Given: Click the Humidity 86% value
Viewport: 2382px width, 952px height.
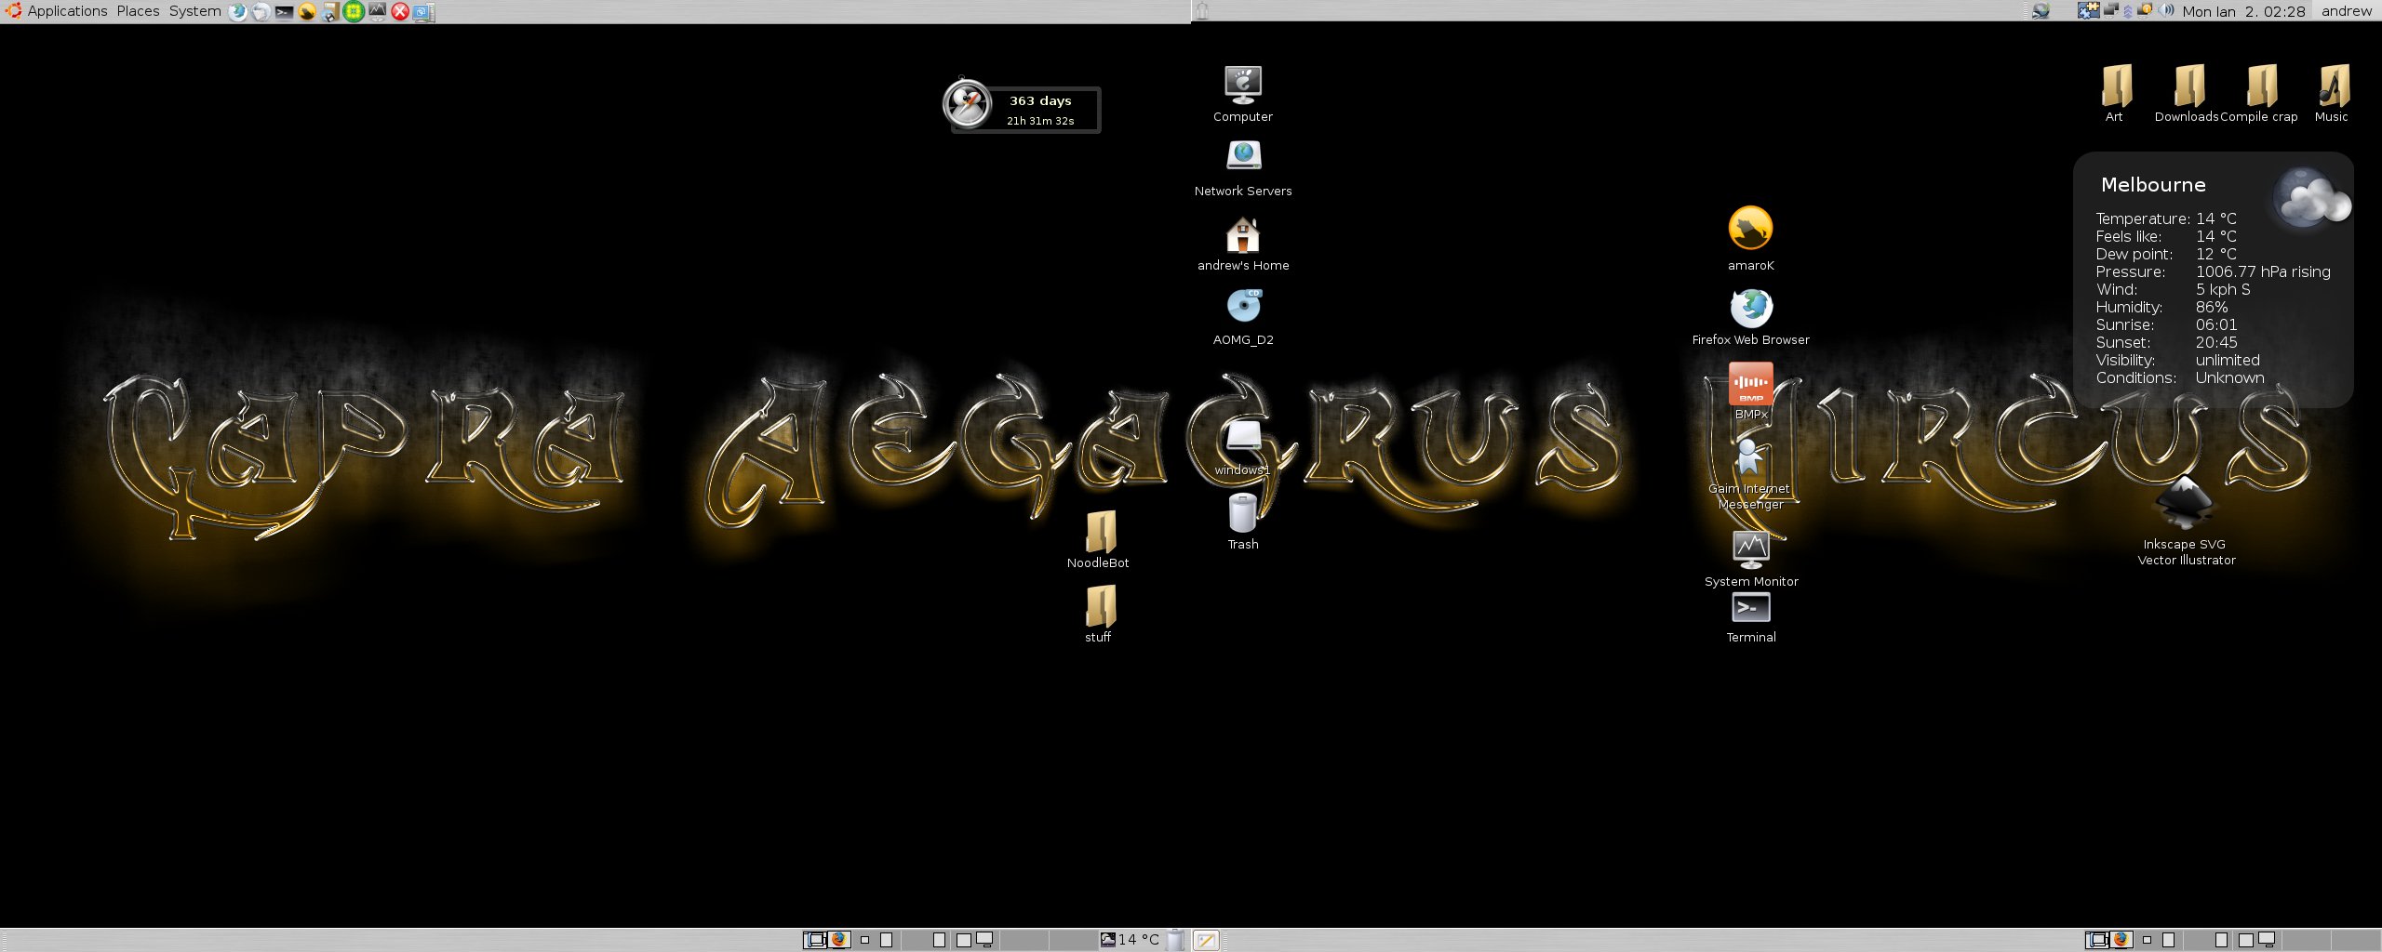Looking at the screenshot, I should click(x=2211, y=307).
